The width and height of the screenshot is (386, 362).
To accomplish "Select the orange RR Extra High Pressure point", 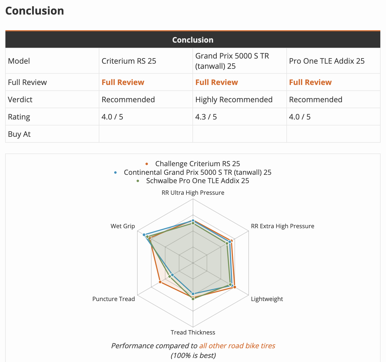I will point(231,241).
